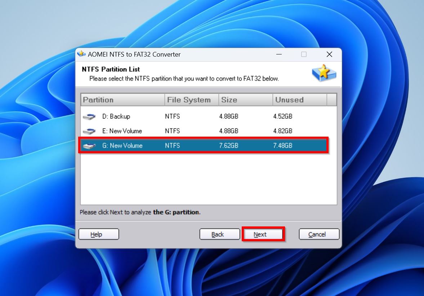Select the G: New Volume drive icon
The height and width of the screenshot is (296, 424).
pos(89,146)
